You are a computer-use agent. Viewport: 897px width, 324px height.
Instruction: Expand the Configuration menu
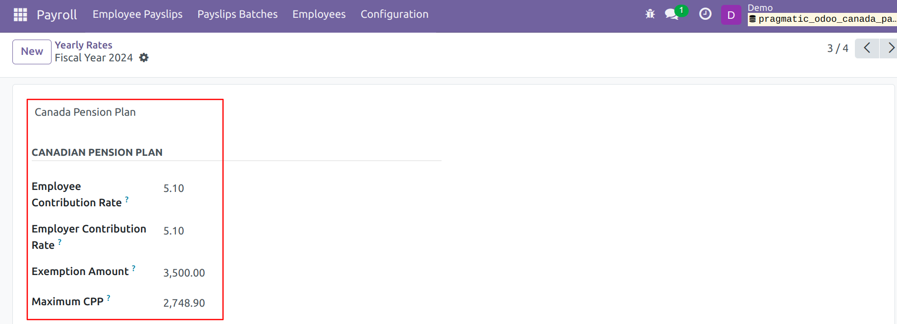394,14
